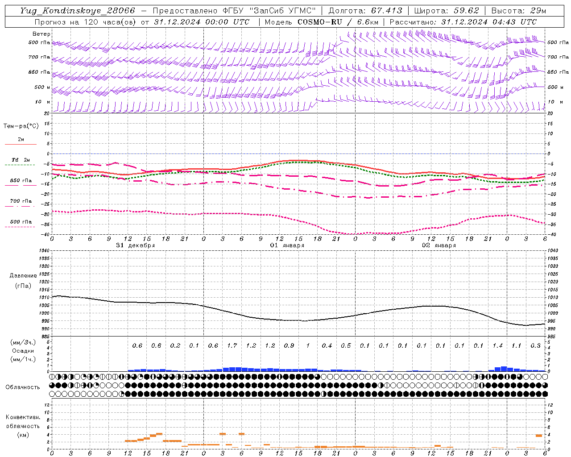Click the Конвективн. label at lower left
The image size is (571, 457).
coord(23,417)
